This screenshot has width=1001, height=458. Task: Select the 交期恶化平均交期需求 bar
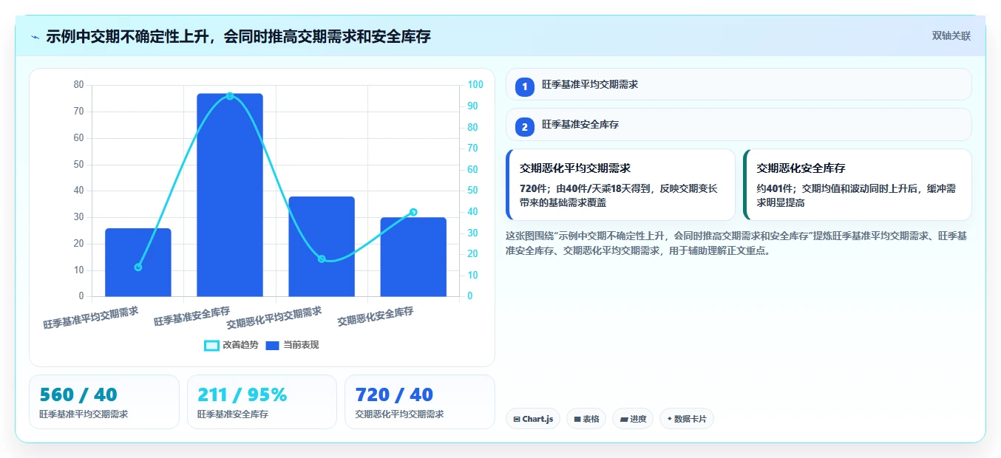pos(322,247)
